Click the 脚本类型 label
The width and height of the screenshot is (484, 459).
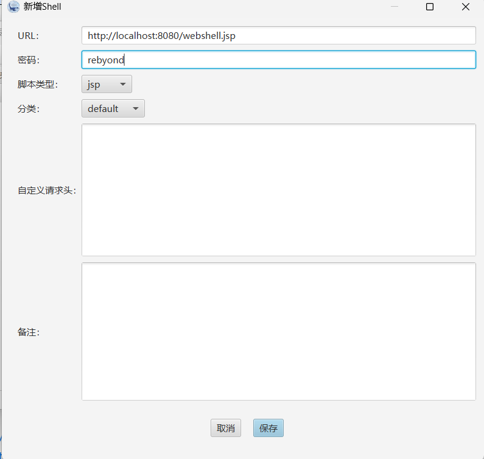click(38, 85)
